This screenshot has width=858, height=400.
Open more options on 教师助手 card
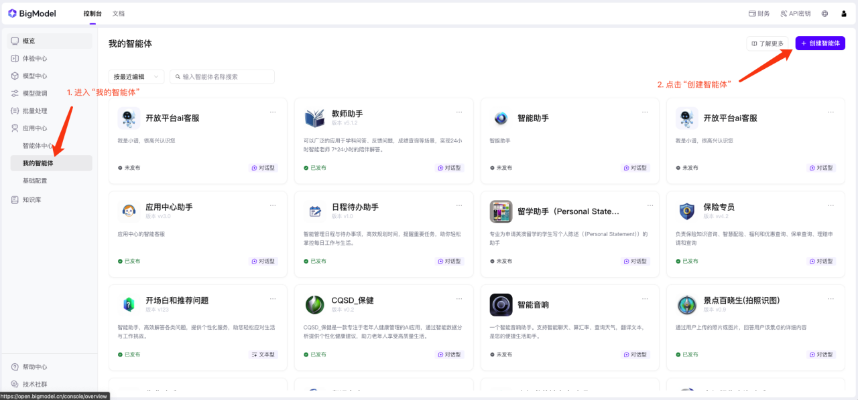point(458,112)
